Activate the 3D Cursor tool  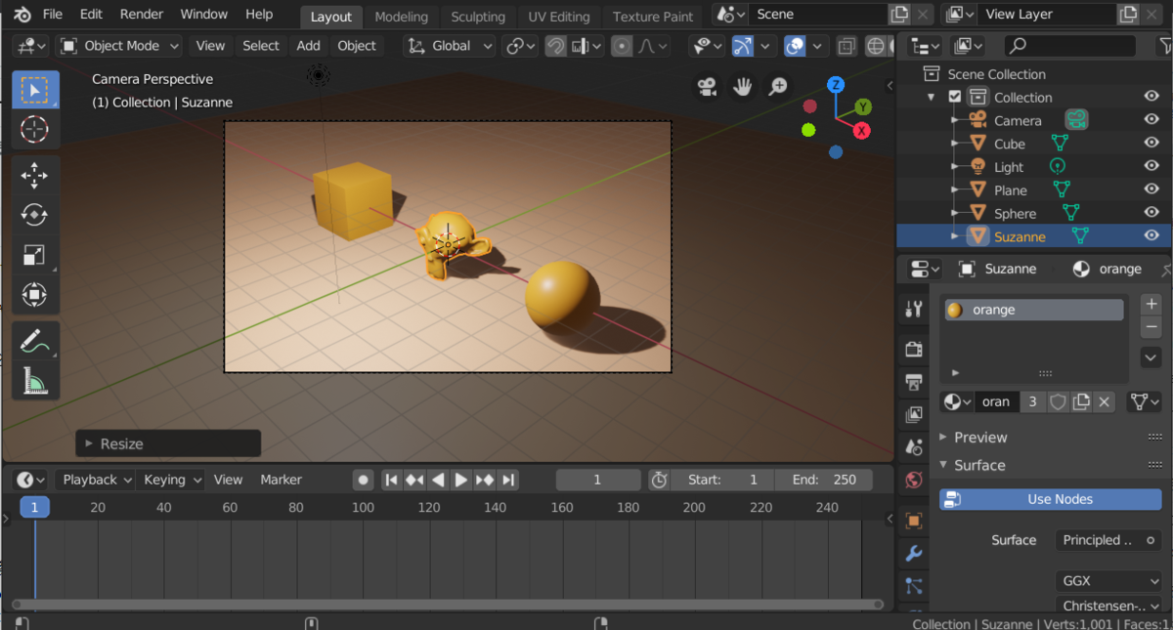click(34, 129)
